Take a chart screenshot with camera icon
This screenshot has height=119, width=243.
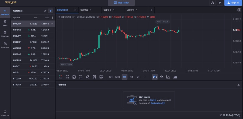(239, 10)
